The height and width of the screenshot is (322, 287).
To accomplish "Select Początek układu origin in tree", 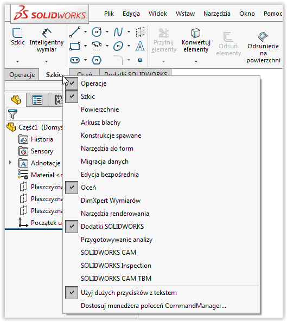I will [41, 223].
